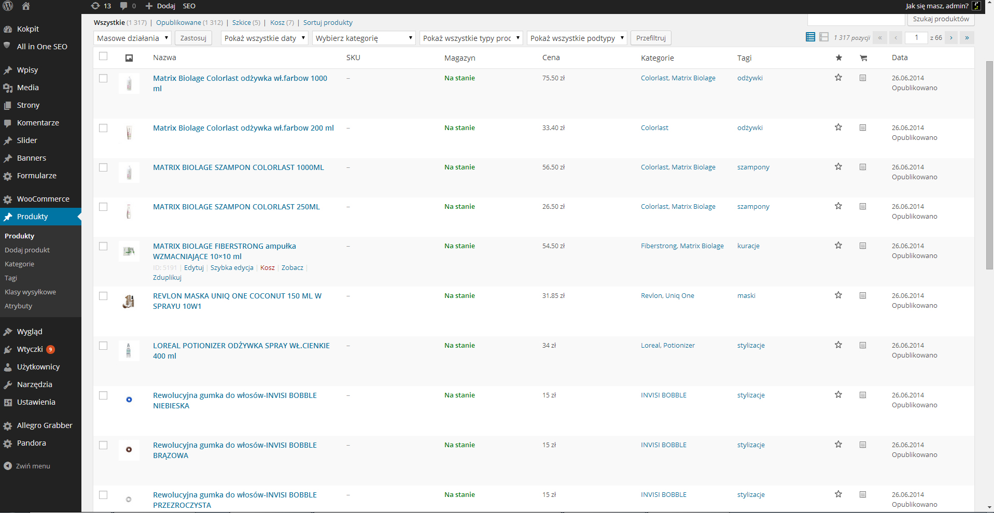The height and width of the screenshot is (513, 994).
Task: Click Szybka edycja for FIBERSTRONG ampułka
Action: [x=232, y=267]
